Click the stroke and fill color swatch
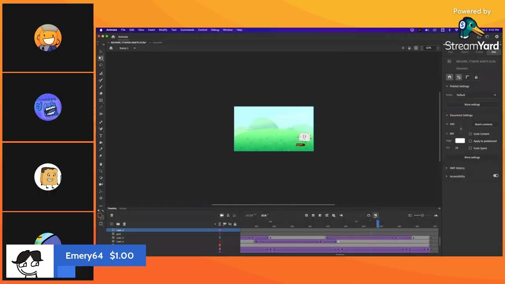This screenshot has width=505, height=284. click(101, 216)
